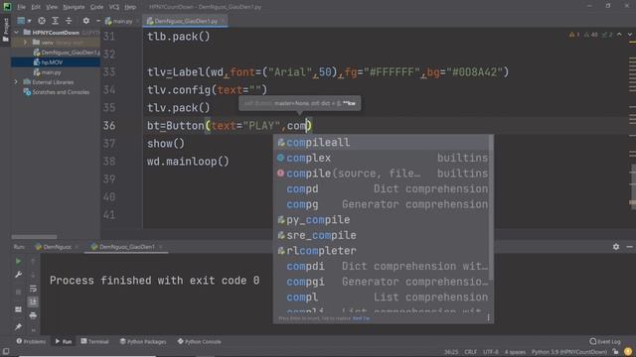Close the main.py editor tab
The image size is (636, 357).
[138, 21]
